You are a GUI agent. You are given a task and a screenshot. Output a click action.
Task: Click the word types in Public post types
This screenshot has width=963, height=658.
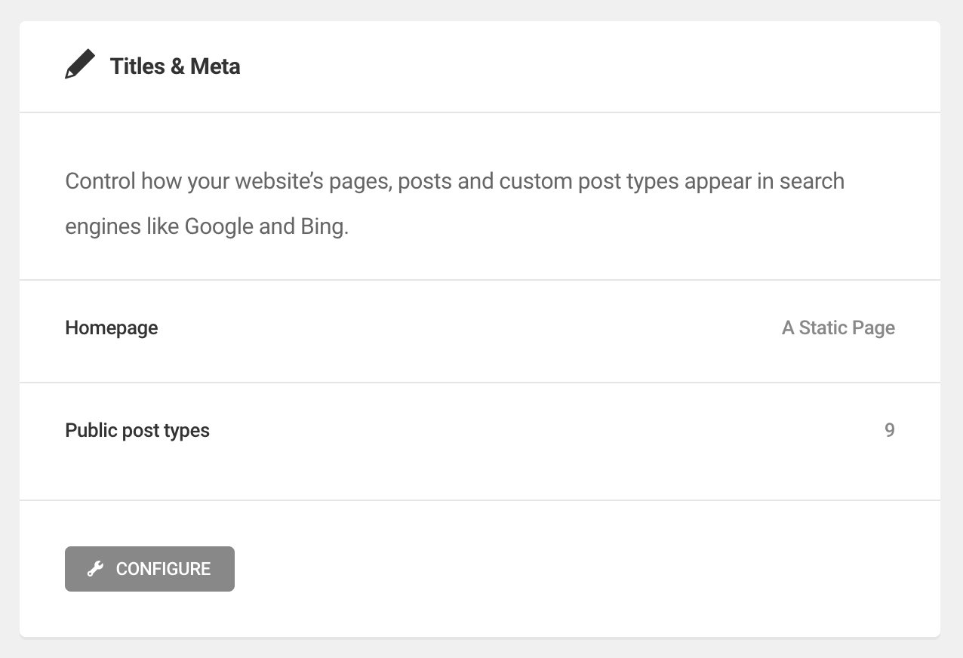(186, 430)
